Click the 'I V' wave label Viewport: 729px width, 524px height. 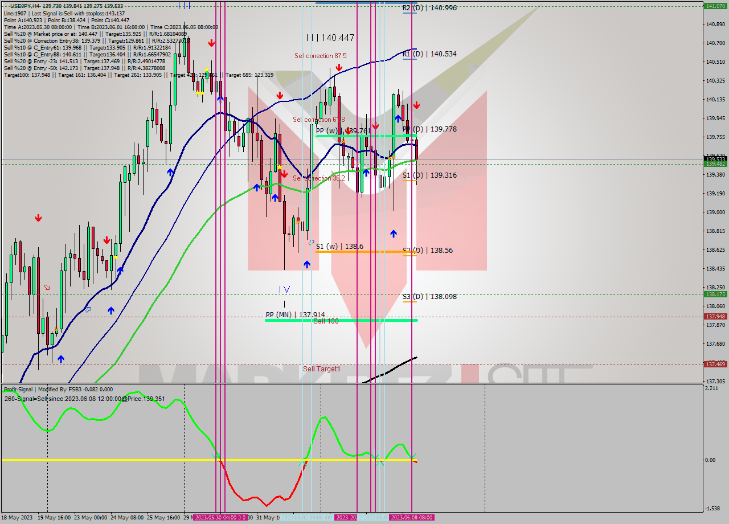285,289
